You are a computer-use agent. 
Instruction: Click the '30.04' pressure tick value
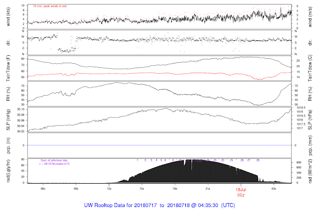pos(21,126)
